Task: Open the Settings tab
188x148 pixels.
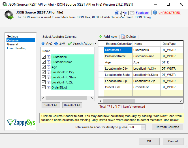Action: [12, 36]
